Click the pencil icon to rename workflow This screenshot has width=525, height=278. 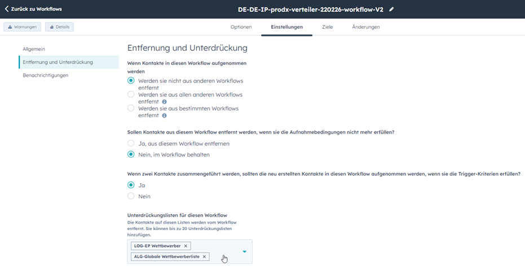[392, 9]
